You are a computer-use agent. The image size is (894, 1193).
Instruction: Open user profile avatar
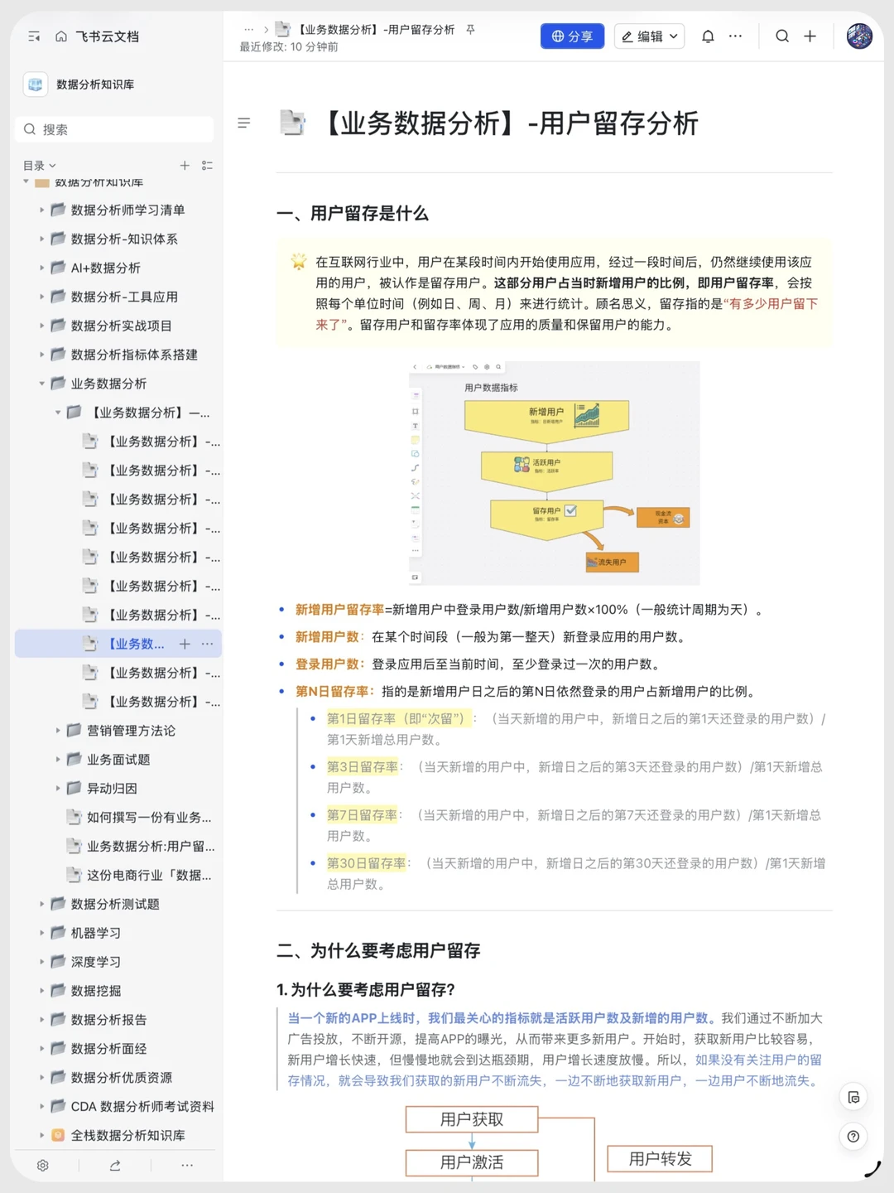859,36
